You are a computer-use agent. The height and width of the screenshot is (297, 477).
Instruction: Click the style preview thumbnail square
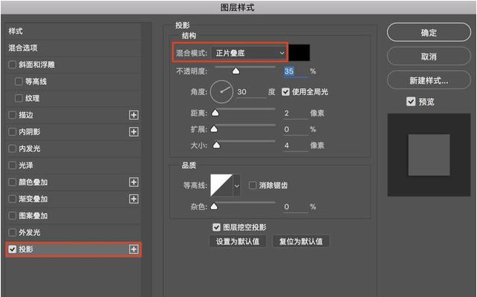(429, 154)
